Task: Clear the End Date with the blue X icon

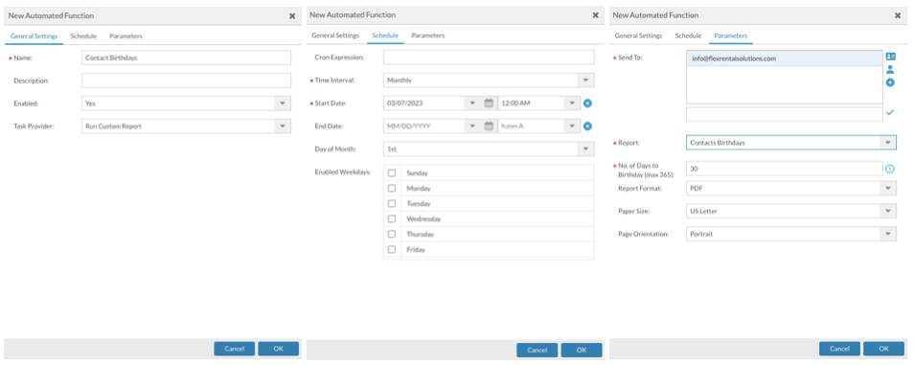Action: point(587,125)
